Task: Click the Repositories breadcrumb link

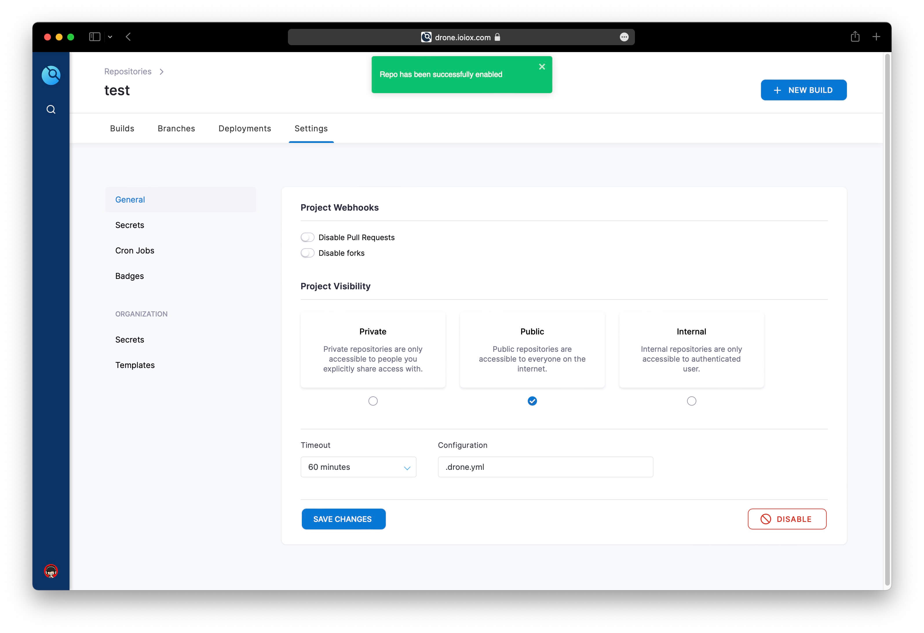Action: (x=128, y=71)
